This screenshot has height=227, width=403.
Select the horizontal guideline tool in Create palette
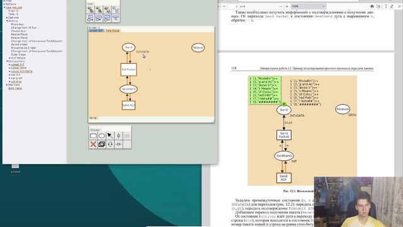pyautogui.click(x=118, y=144)
